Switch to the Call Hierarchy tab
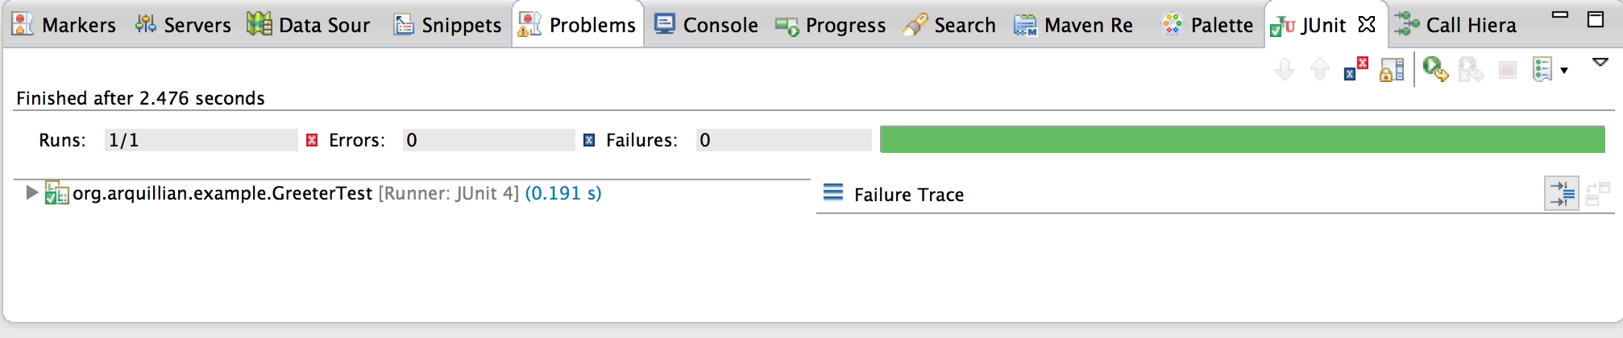The width and height of the screenshot is (1623, 338). pos(1455,25)
